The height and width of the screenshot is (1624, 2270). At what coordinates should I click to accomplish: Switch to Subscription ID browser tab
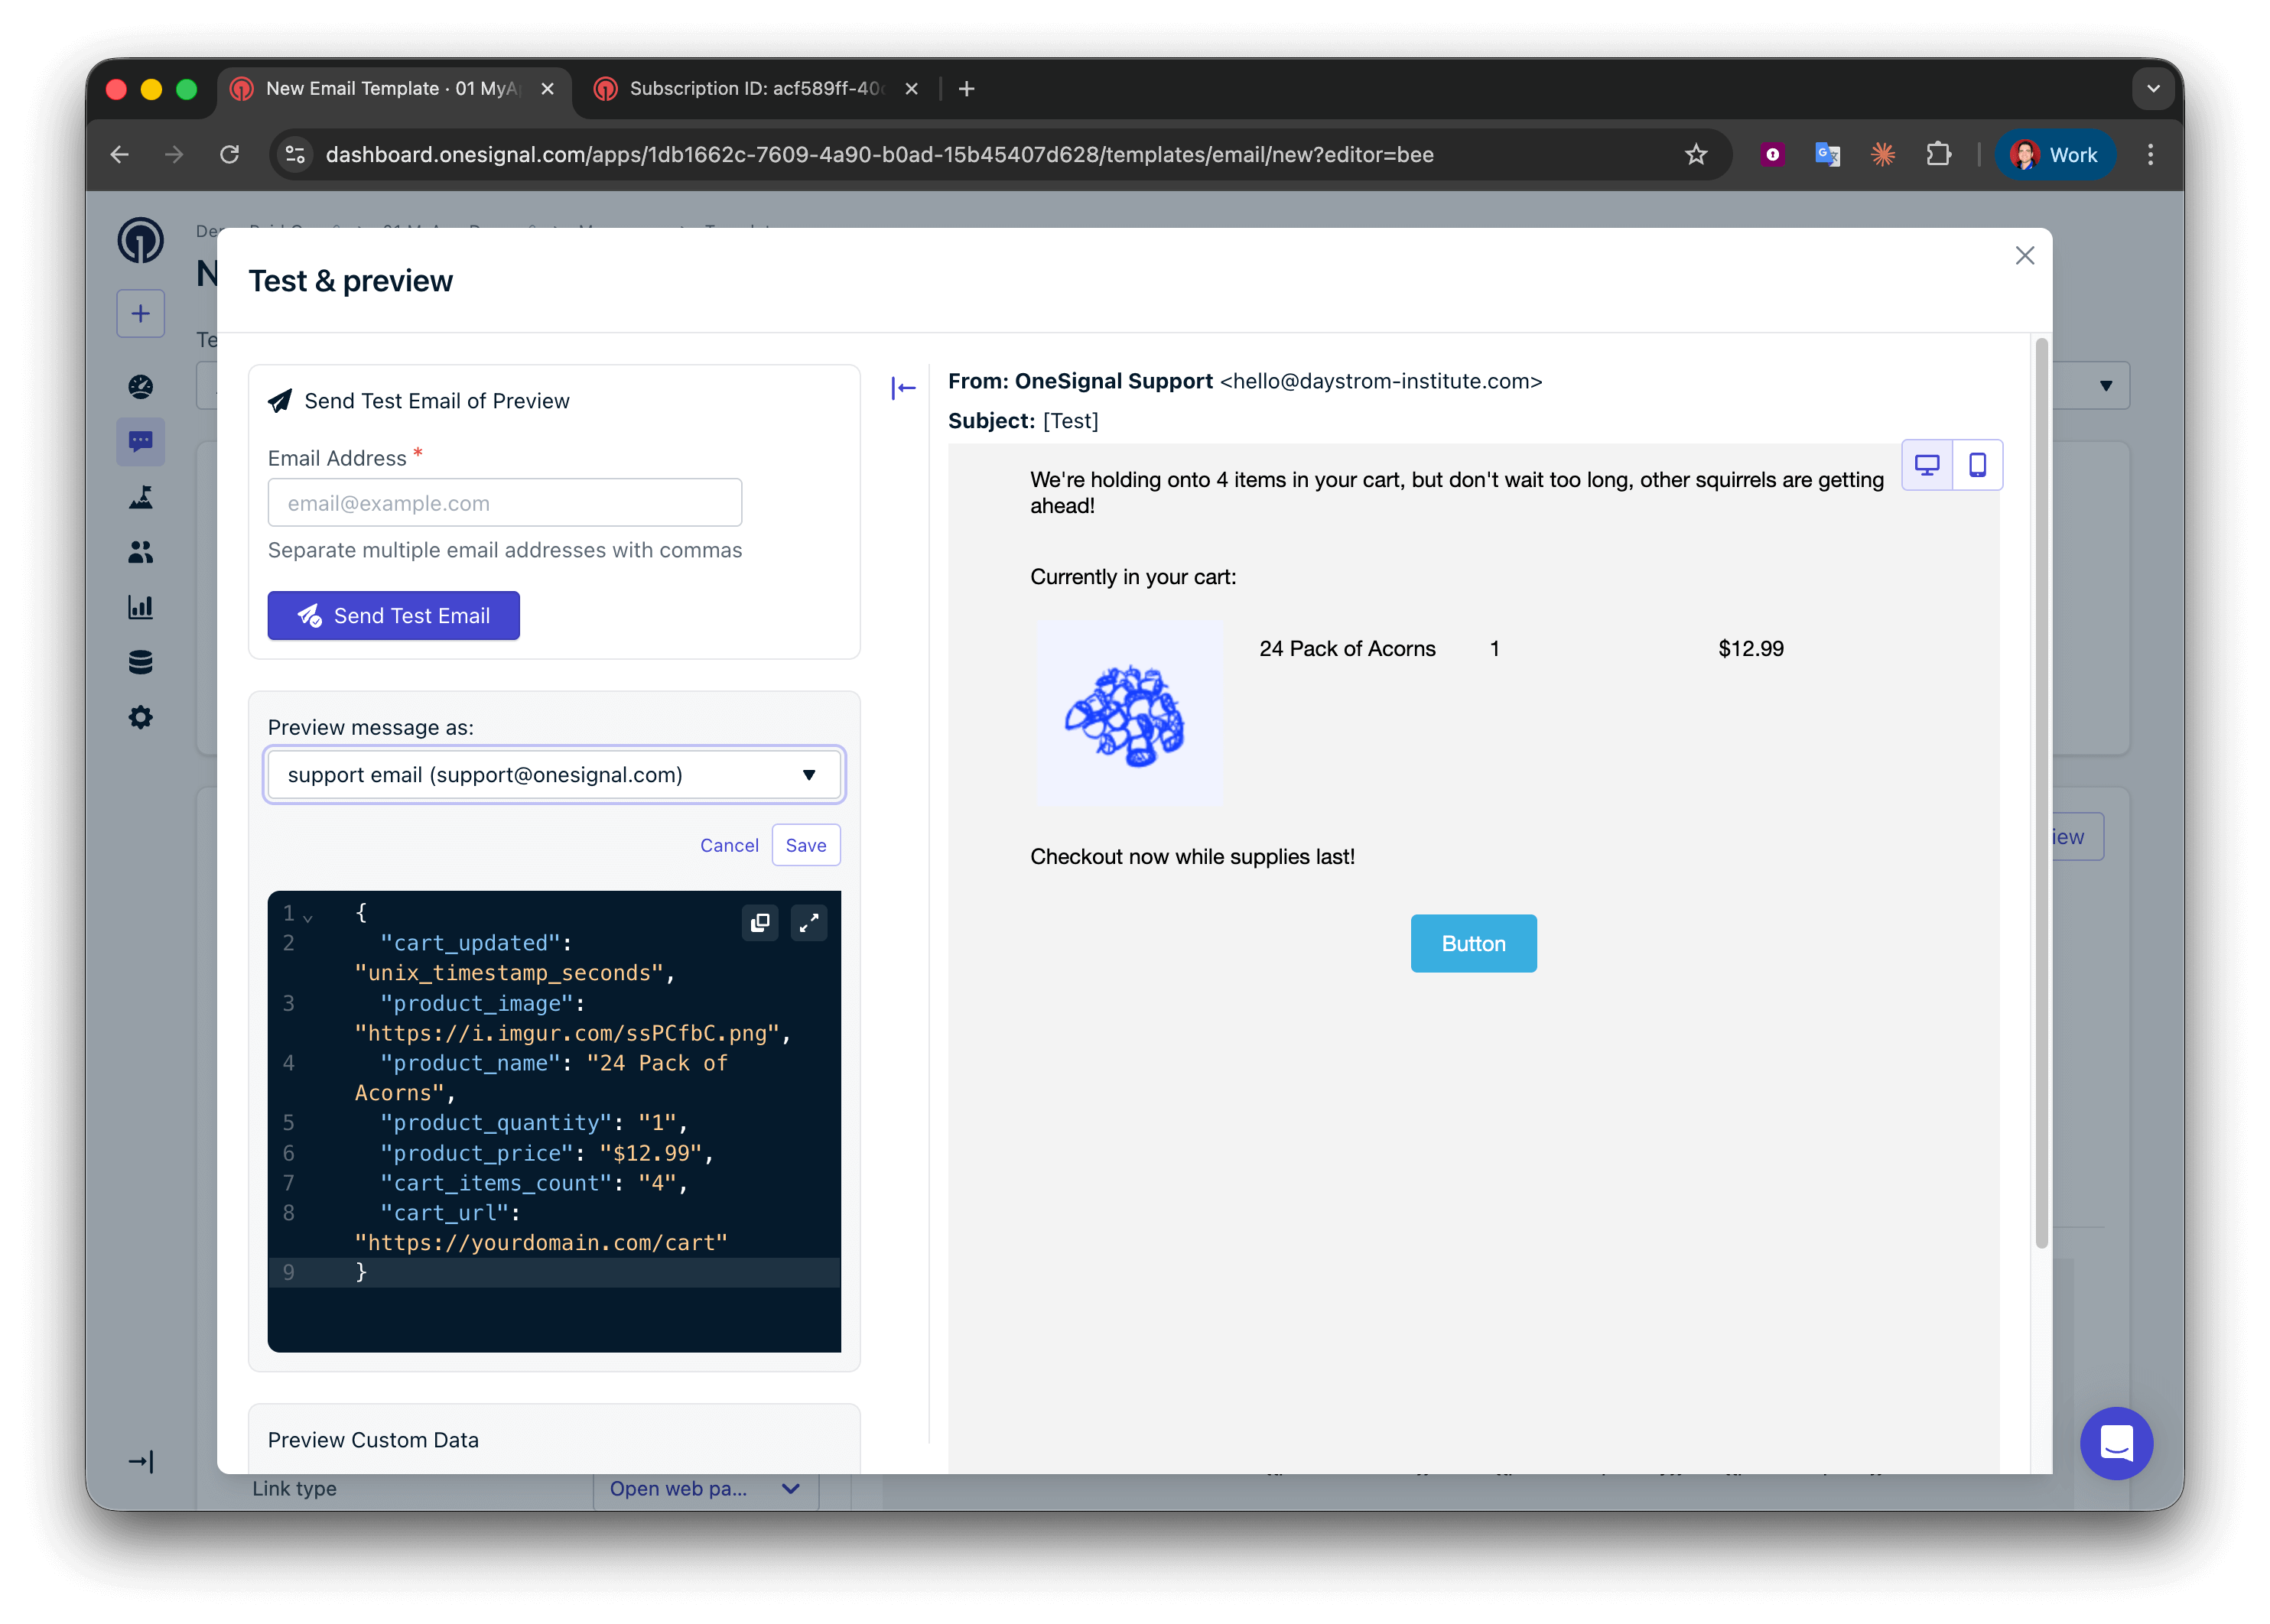[754, 89]
